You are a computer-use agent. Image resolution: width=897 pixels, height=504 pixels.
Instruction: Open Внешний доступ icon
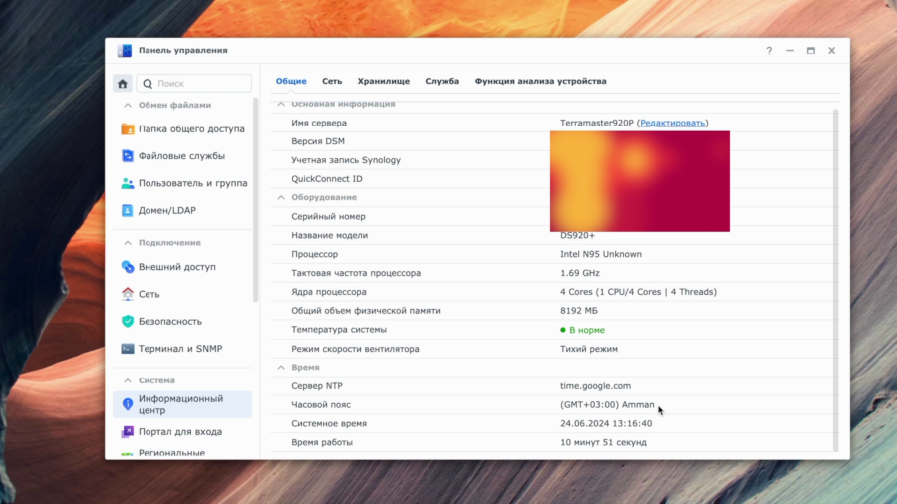pos(127,267)
